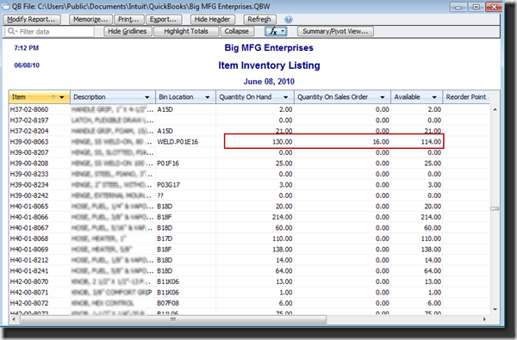Click the vertical scrollbar down arrow
This screenshot has width=517, height=340.
coord(495,309)
